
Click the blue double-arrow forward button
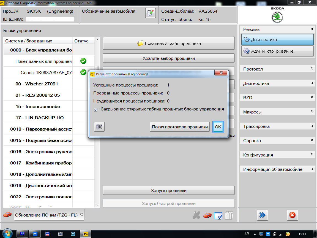(x=263, y=215)
